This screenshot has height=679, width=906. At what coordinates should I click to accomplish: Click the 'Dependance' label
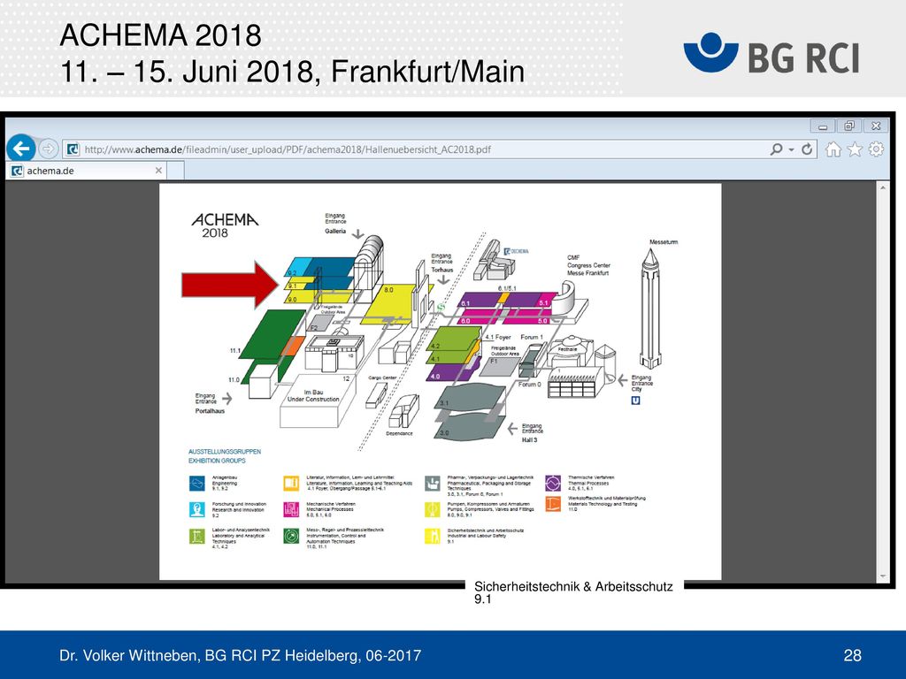[399, 433]
